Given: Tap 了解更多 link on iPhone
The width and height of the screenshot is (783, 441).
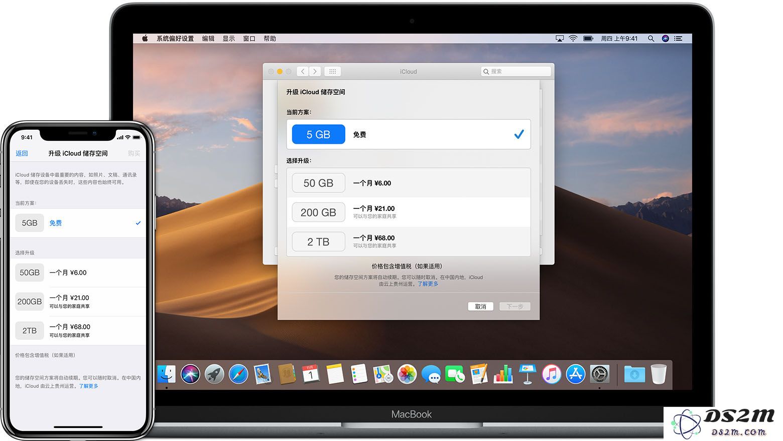Looking at the screenshot, I should (x=89, y=386).
